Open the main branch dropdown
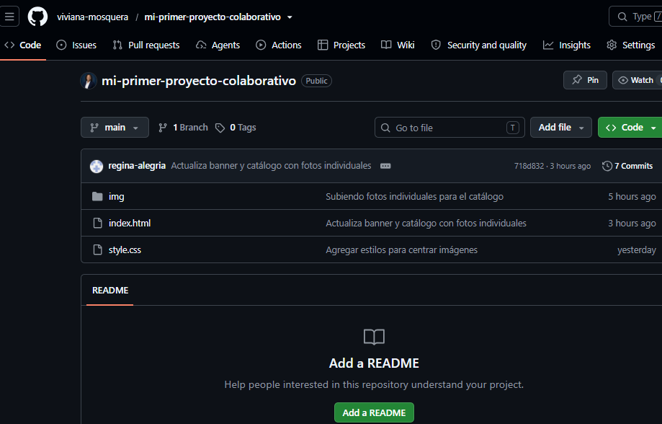Screen dimensions: 662x424 click(x=115, y=127)
